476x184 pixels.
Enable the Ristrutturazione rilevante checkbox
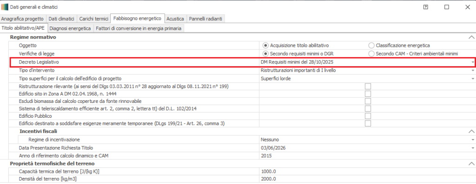point(368,87)
